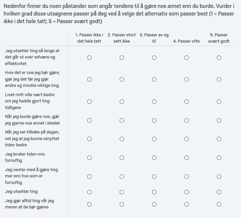The image size is (241, 218).
Task: Choose 'Passer svært godt' for 'Jeg bruker tiden min fornuftig'
Action: click(219, 158)
